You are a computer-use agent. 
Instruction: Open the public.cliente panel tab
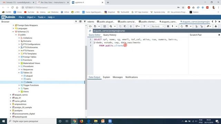pyautogui.click(x=147, y=22)
